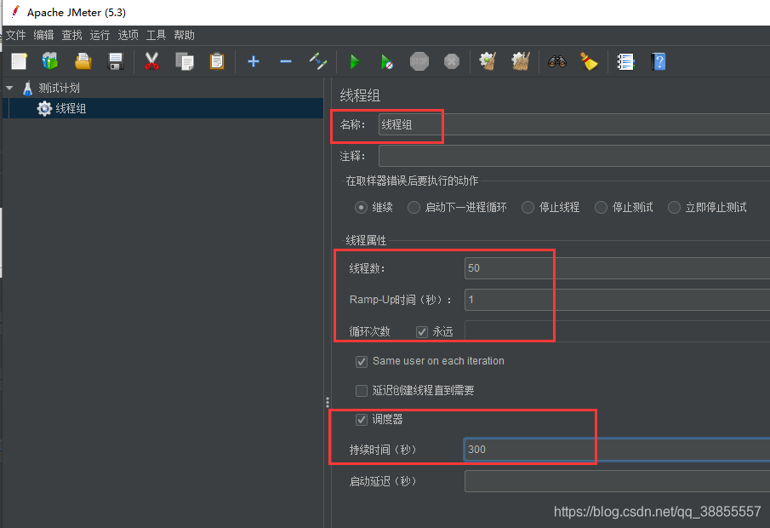Click the New test plan icon
The height and width of the screenshot is (528, 770).
coord(20,61)
